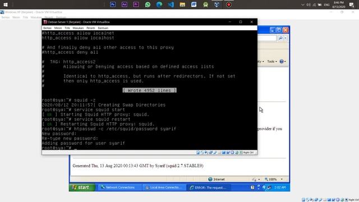
Task: Click the Debian VM display status icon
Action: pos(224,153)
